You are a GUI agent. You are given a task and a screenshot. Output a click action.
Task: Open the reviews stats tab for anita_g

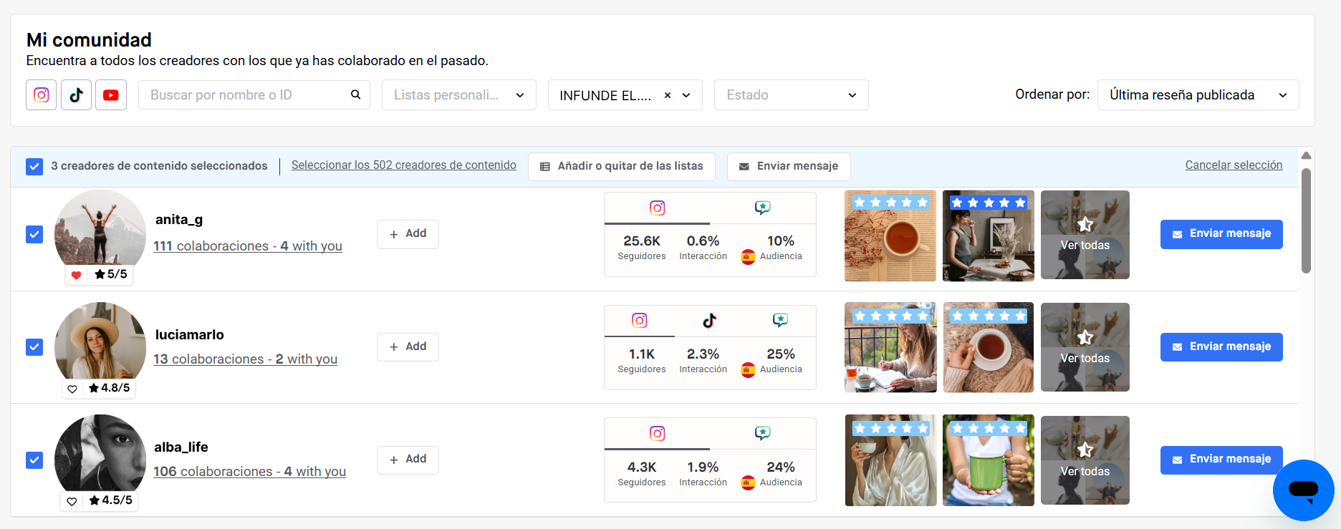763,208
